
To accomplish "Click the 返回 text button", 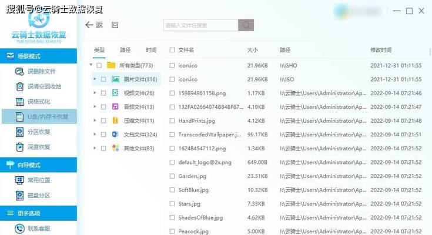I will (107, 25).
